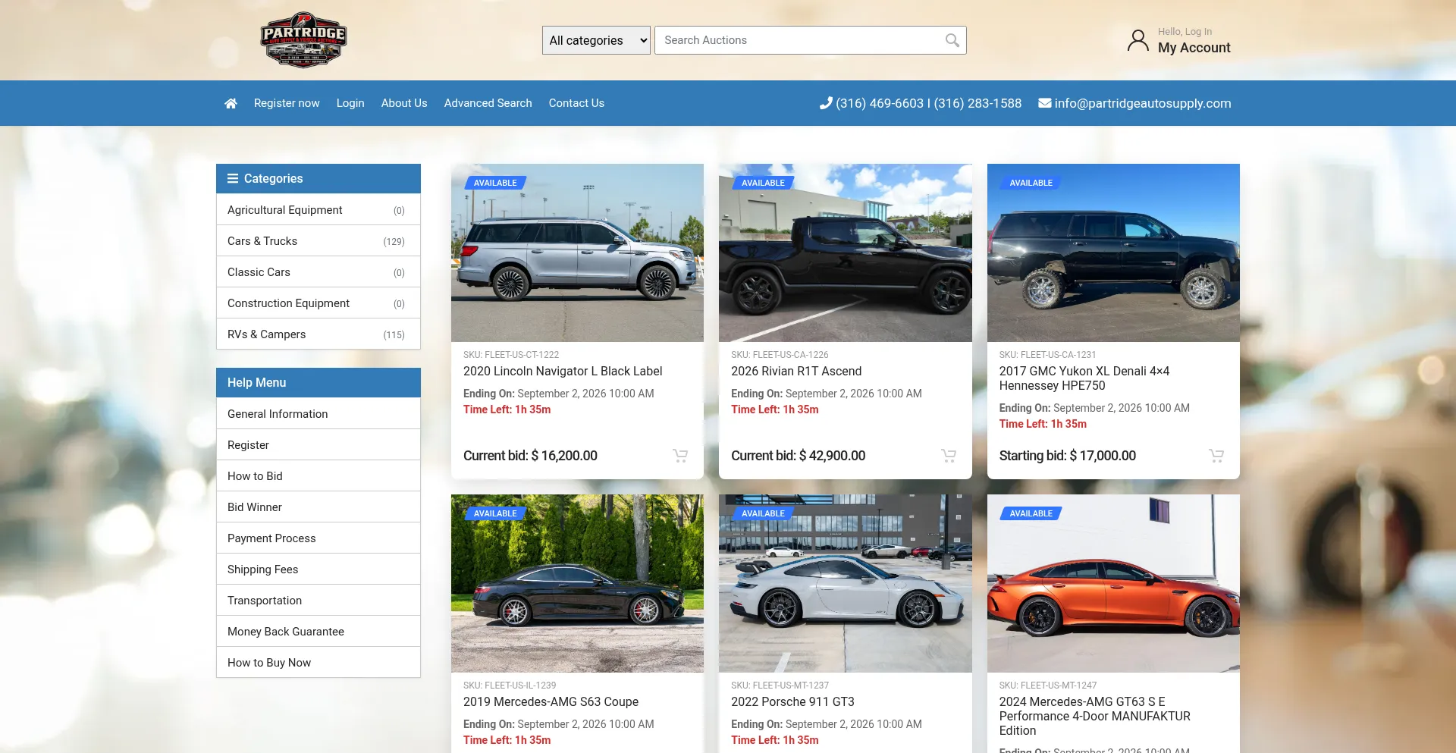Click info@partridgeautosupply.com email link

pyautogui.click(x=1143, y=103)
